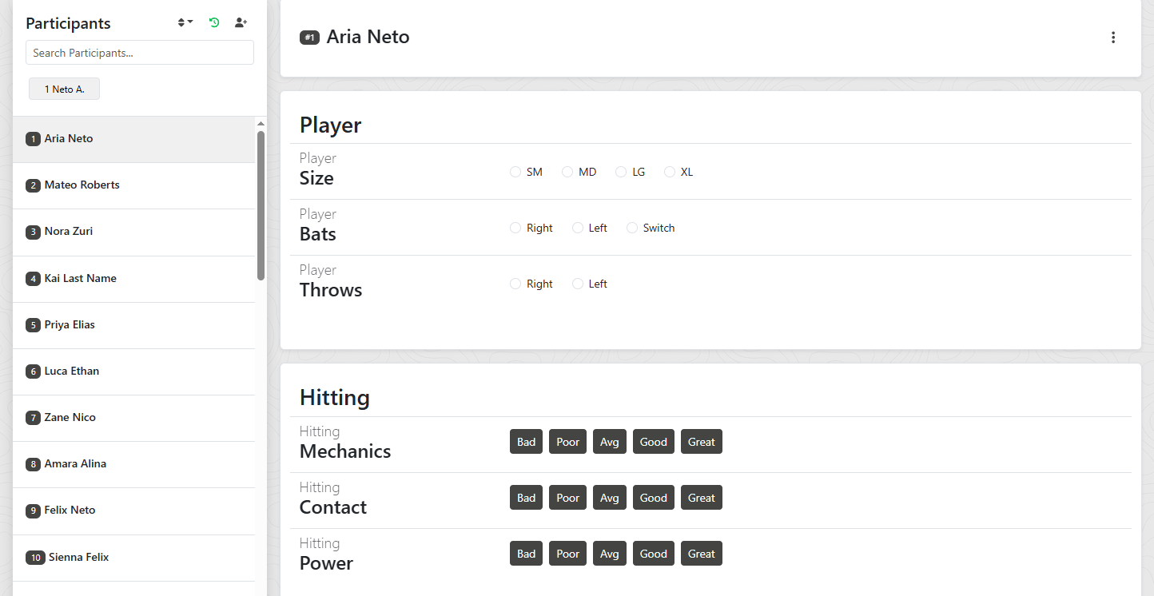The image size is (1154, 596).
Task: Click the 1 Neto A. filter chip
Action: tap(64, 88)
